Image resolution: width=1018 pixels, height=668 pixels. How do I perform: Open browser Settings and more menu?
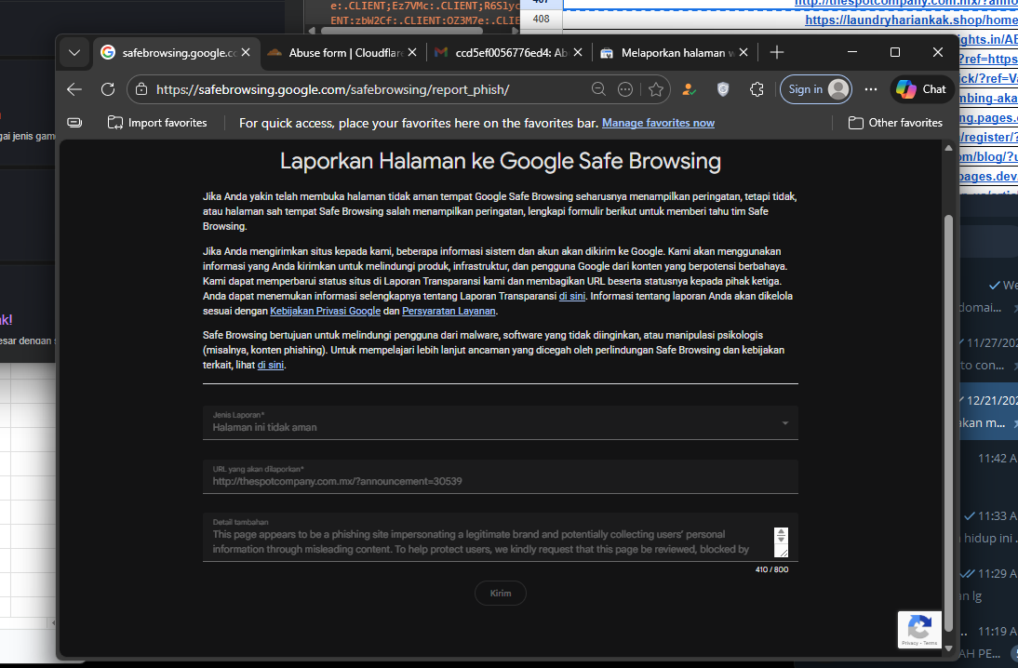pos(871,89)
